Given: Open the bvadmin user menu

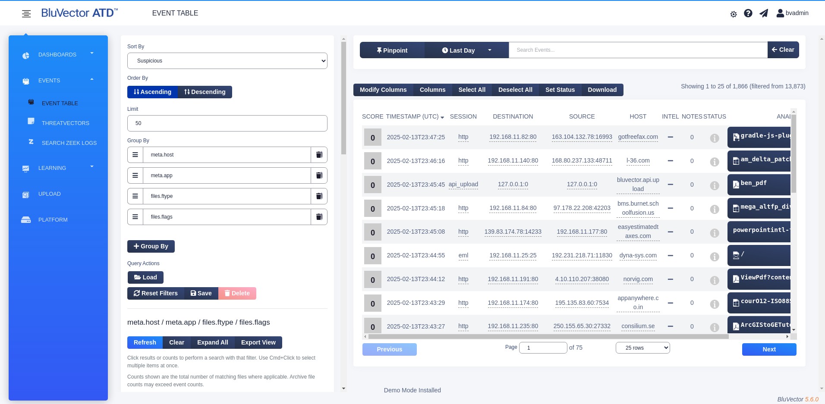Looking at the screenshot, I should click(x=792, y=13).
